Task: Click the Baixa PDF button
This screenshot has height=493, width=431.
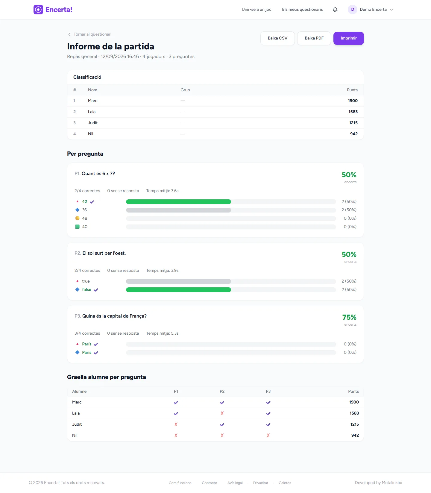Action: (x=314, y=38)
